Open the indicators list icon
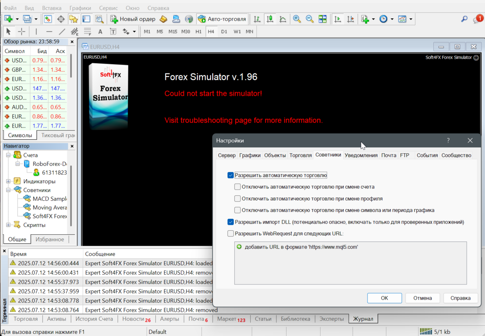 [x=365, y=19]
